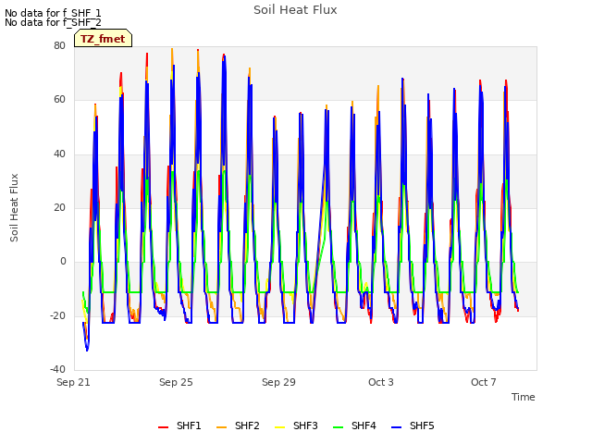The height and width of the screenshot is (444, 592).
Task: Click the orange SHF2 legend swatch
Action: click(x=222, y=427)
